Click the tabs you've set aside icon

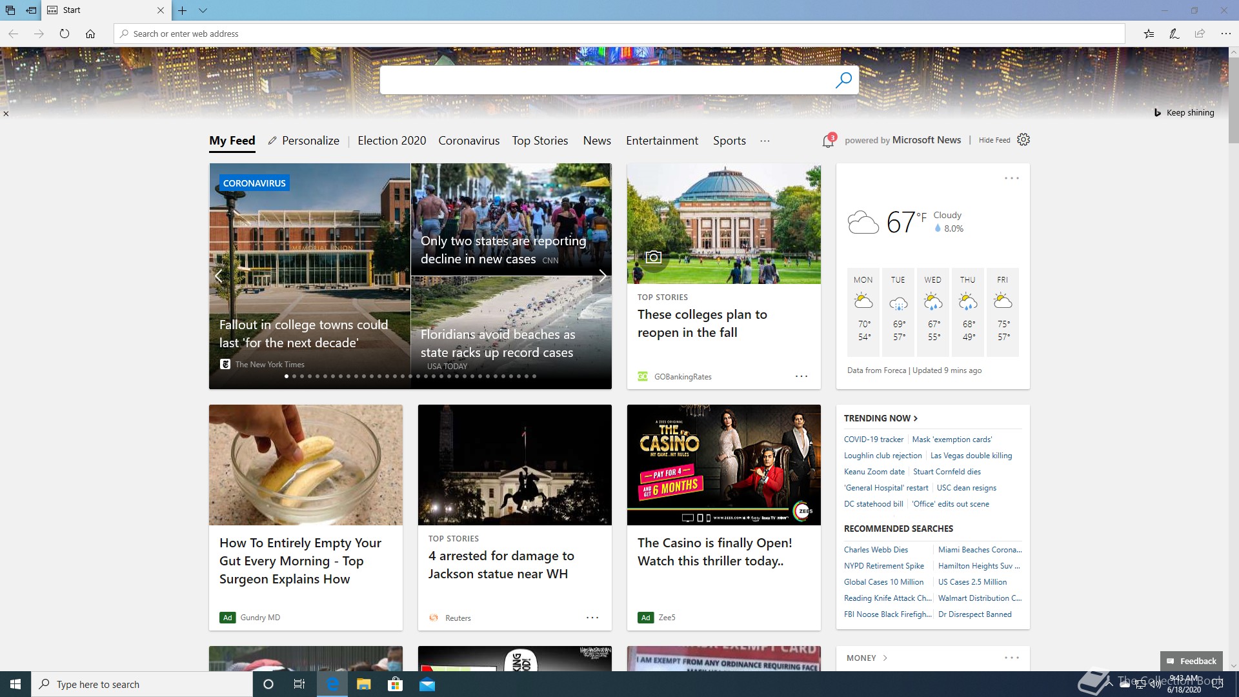pyautogui.click(x=10, y=10)
